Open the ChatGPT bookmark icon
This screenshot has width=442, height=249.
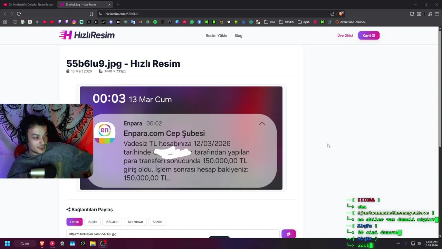(x=30, y=22)
